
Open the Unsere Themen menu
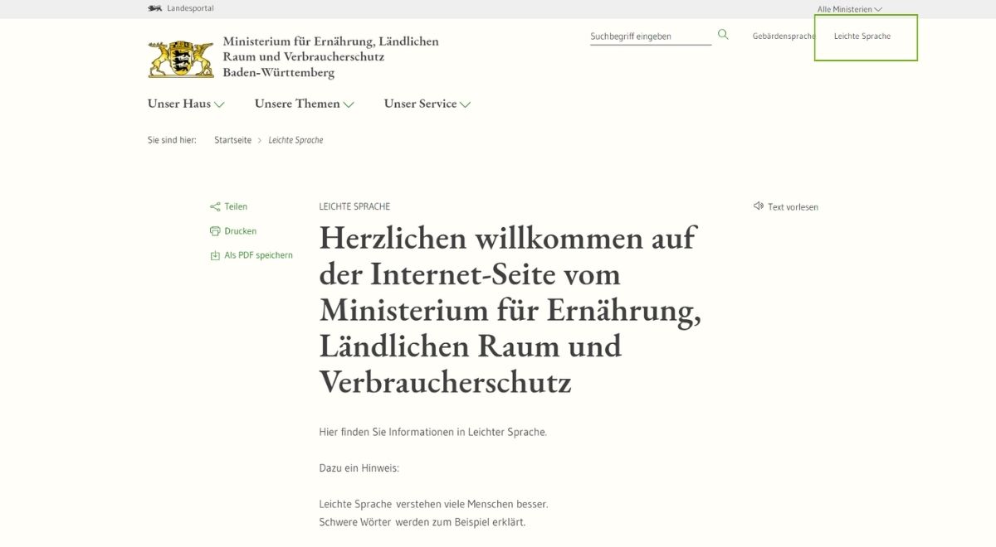[296, 104]
